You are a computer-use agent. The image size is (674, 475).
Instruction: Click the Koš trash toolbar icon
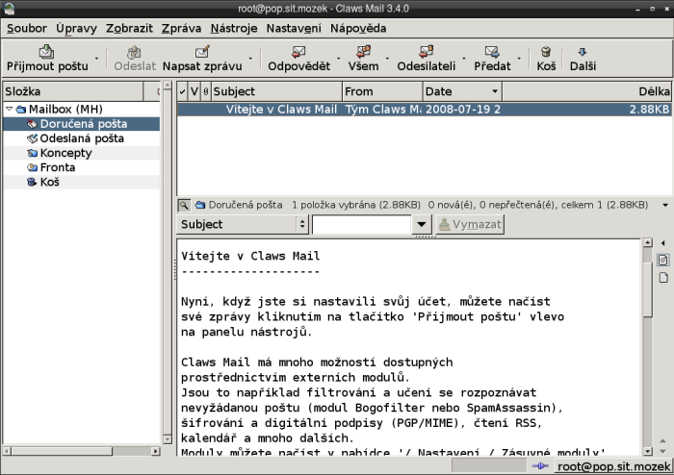546,52
